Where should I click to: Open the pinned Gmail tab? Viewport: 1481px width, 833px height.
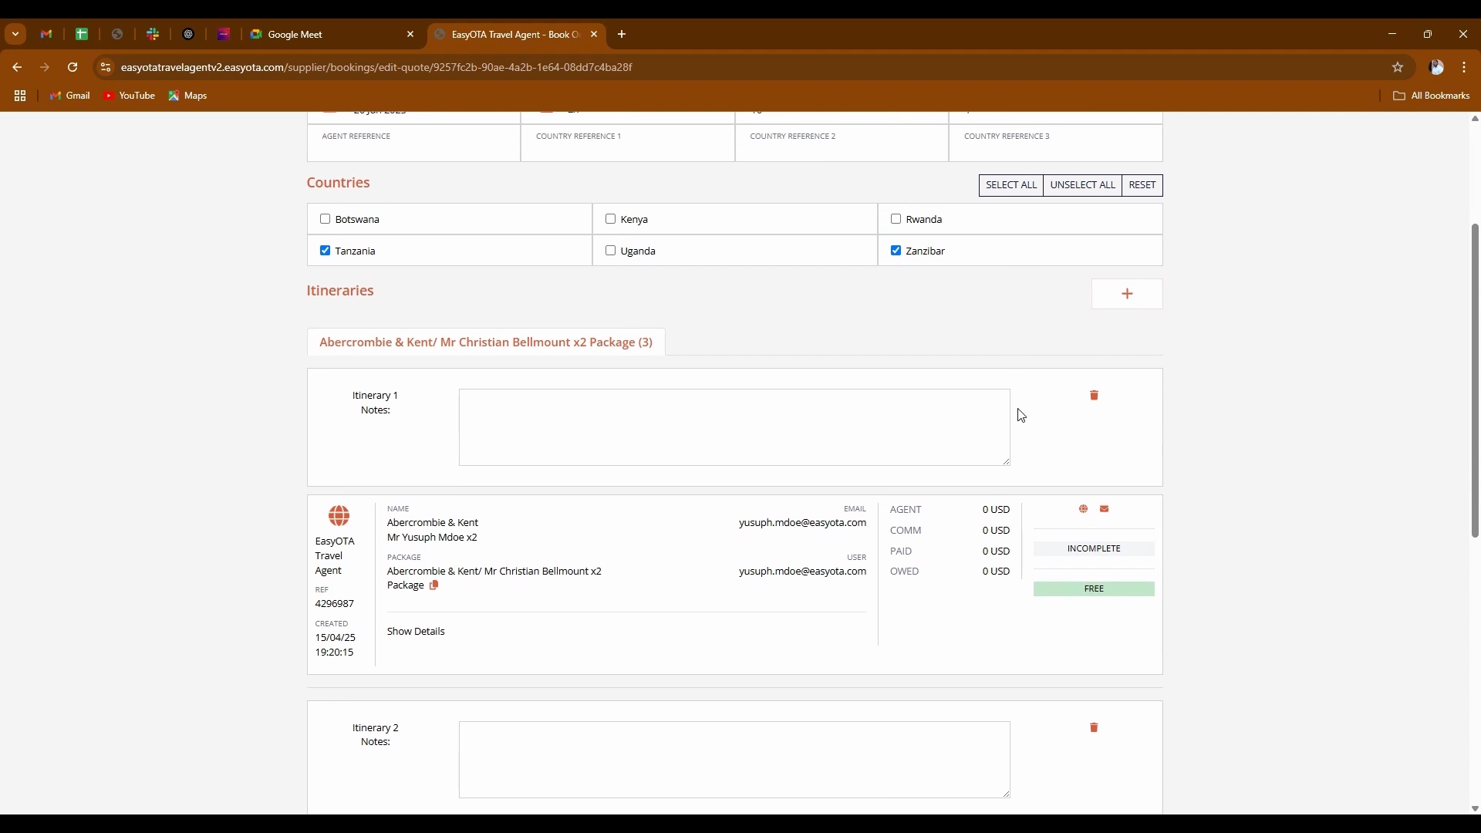pyautogui.click(x=46, y=35)
